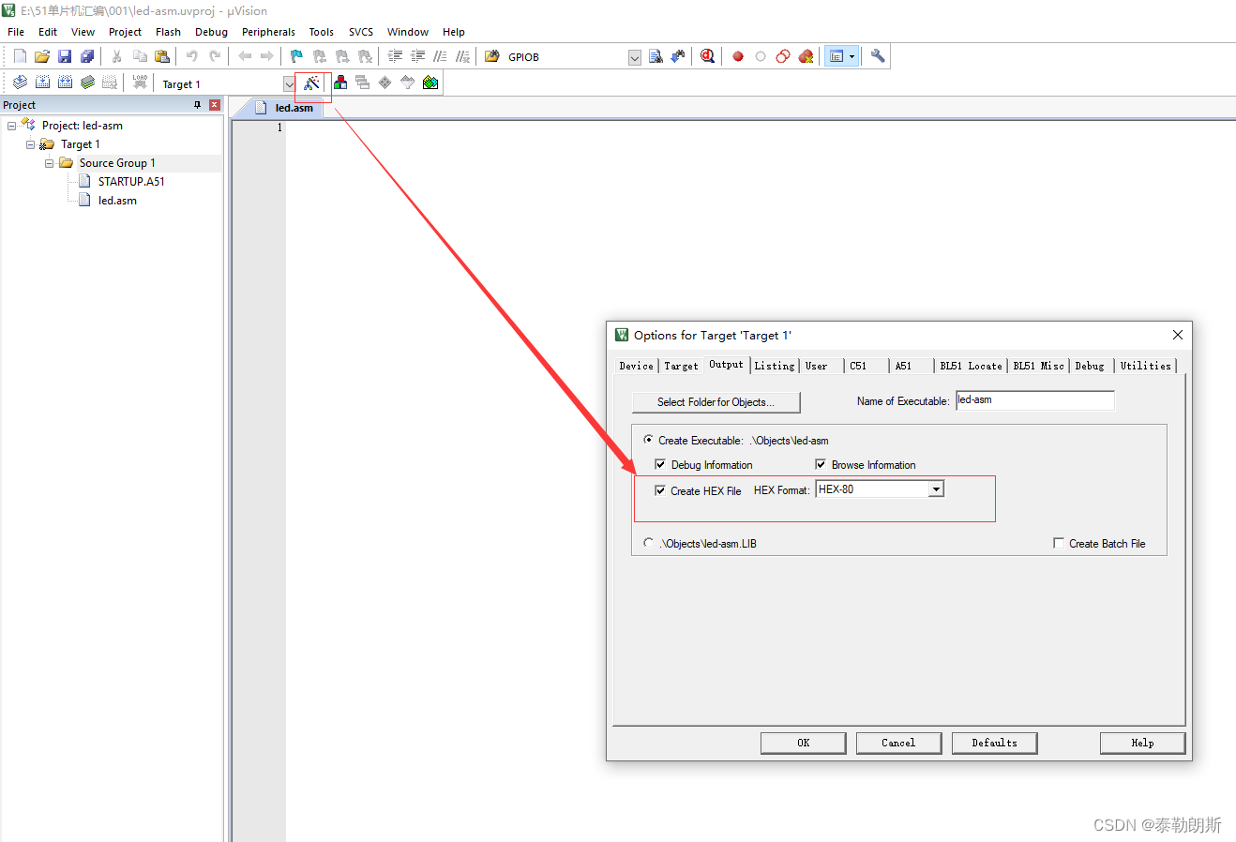Image resolution: width=1236 pixels, height=842 pixels.
Task: Insert a bookmark with the flag icon
Action: [296, 56]
